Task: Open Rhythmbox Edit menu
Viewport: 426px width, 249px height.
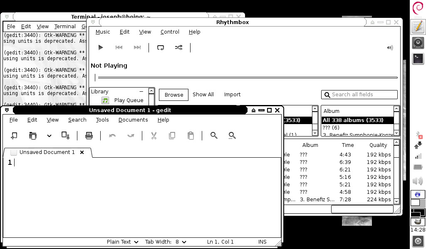Action: (x=124, y=32)
